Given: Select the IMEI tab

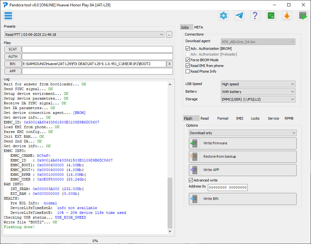Looking at the screenshot, I should (240, 118).
